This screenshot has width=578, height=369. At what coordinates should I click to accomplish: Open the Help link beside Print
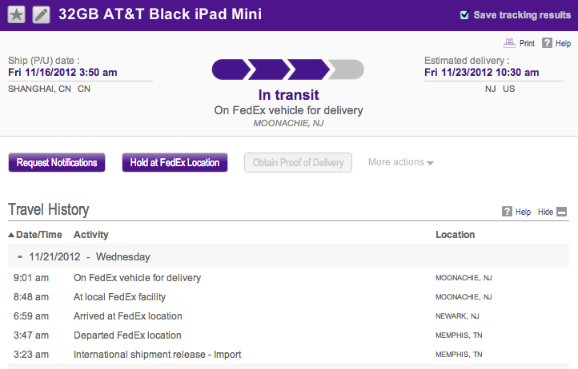click(563, 43)
